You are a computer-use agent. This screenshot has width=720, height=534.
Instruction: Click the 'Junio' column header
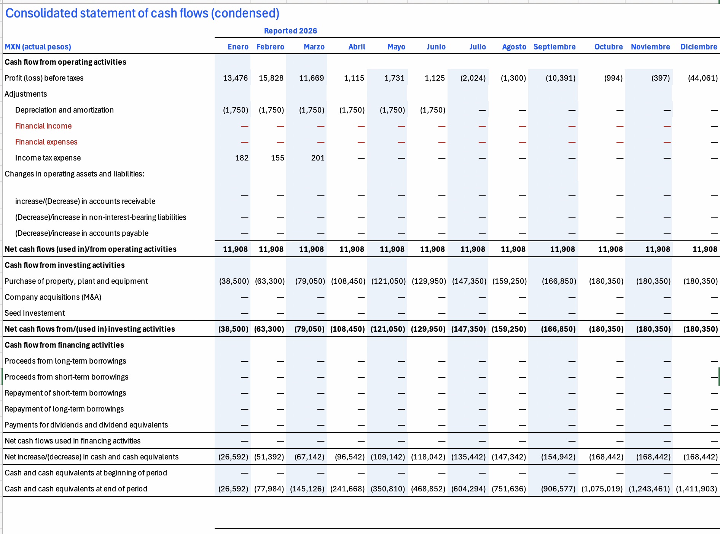click(436, 47)
